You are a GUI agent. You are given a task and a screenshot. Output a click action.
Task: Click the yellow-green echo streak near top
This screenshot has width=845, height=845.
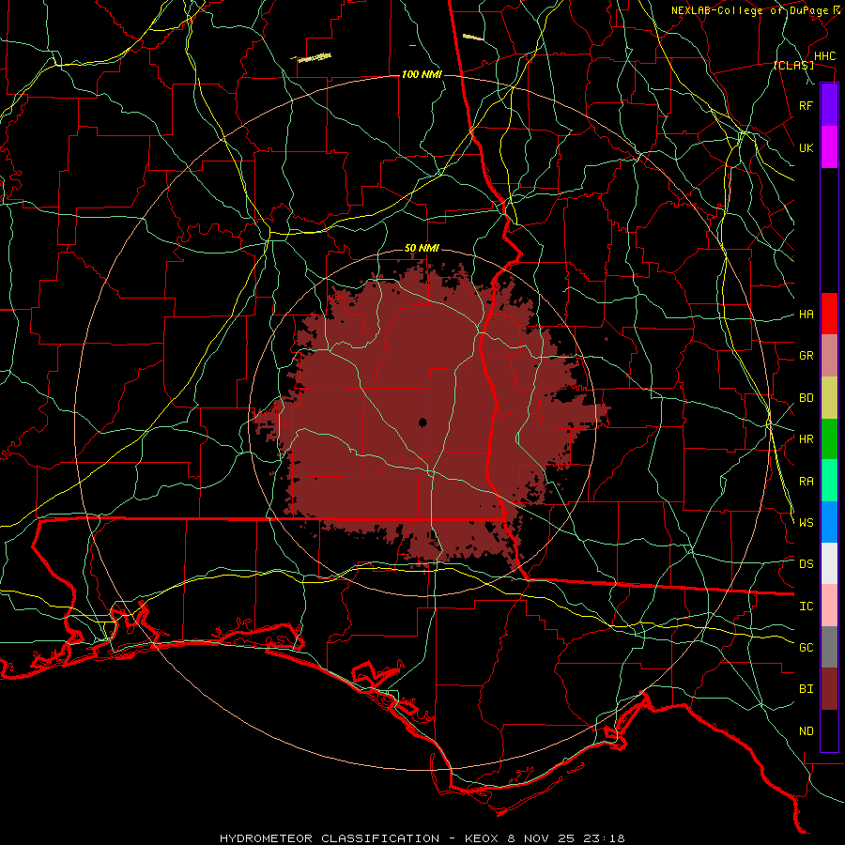click(x=315, y=57)
